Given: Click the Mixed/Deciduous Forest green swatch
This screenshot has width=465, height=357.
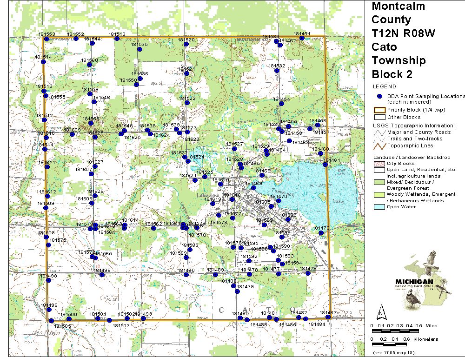Looking at the screenshot, I should pos(379,182).
